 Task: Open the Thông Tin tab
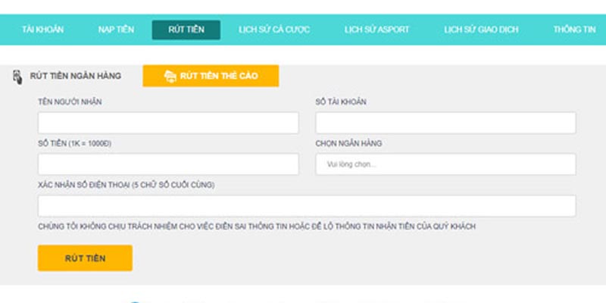573,30
